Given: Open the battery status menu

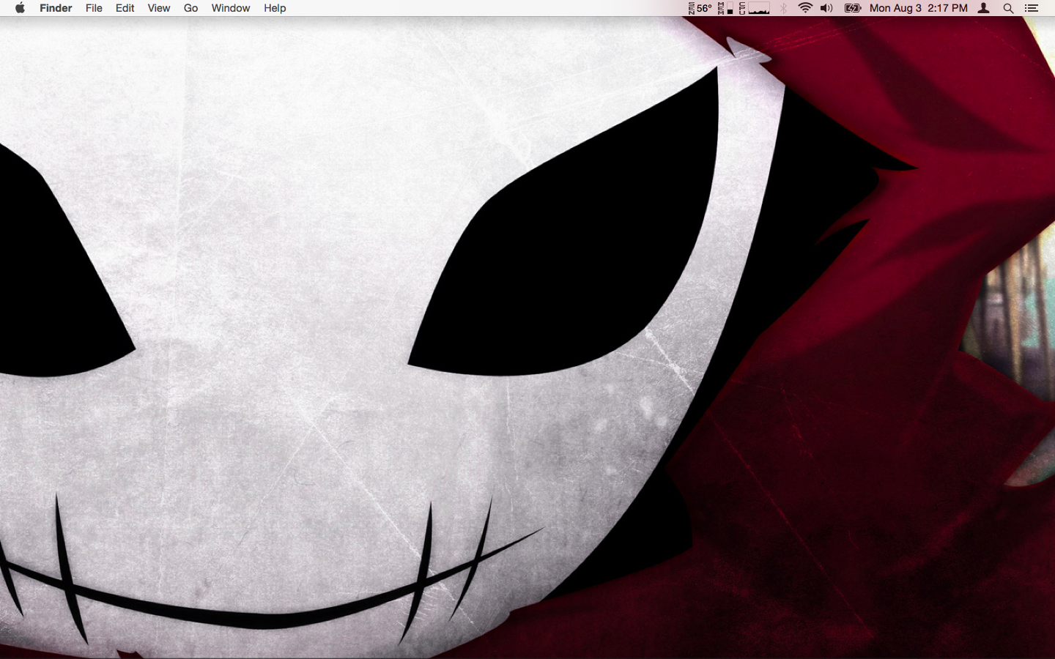Looking at the screenshot, I should 853,8.
